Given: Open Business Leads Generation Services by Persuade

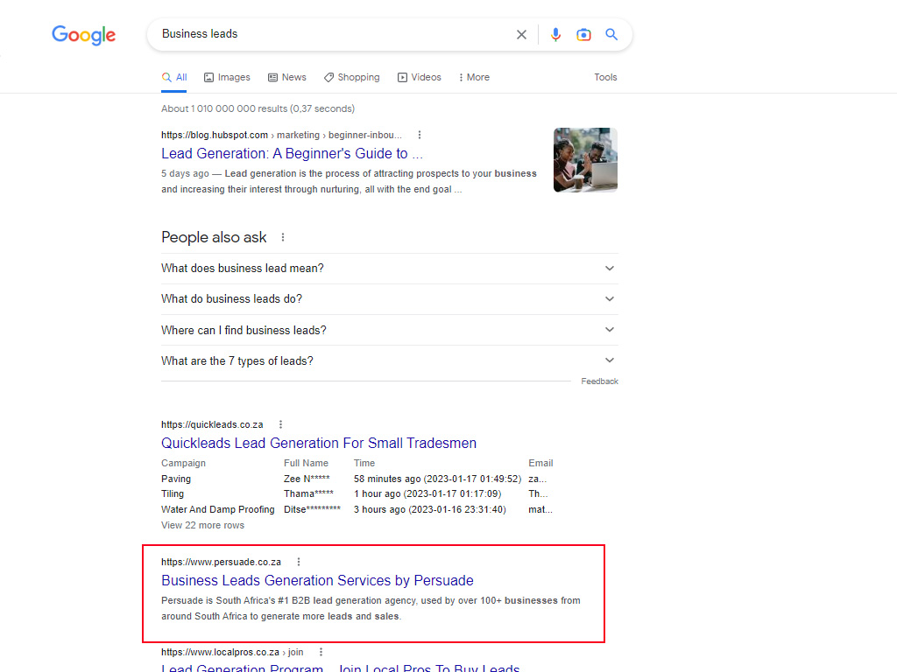Looking at the screenshot, I should pyautogui.click(x=317, y=580).
